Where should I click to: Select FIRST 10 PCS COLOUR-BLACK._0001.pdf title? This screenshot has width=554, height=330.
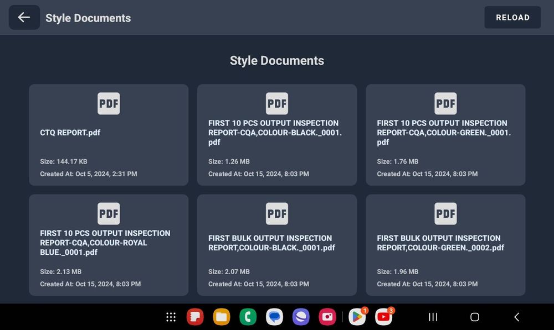coord(275,133)
